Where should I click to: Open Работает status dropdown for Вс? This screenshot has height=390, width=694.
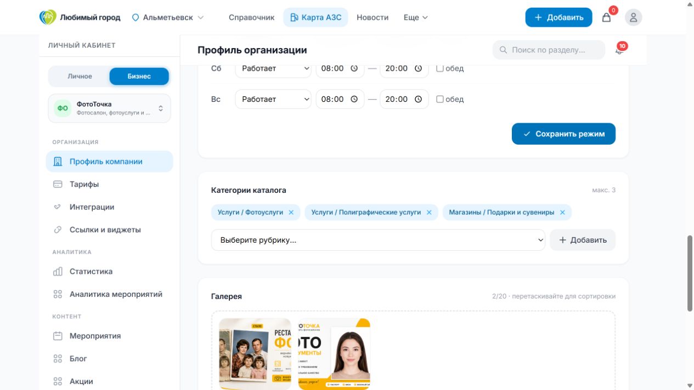[273, 99]
